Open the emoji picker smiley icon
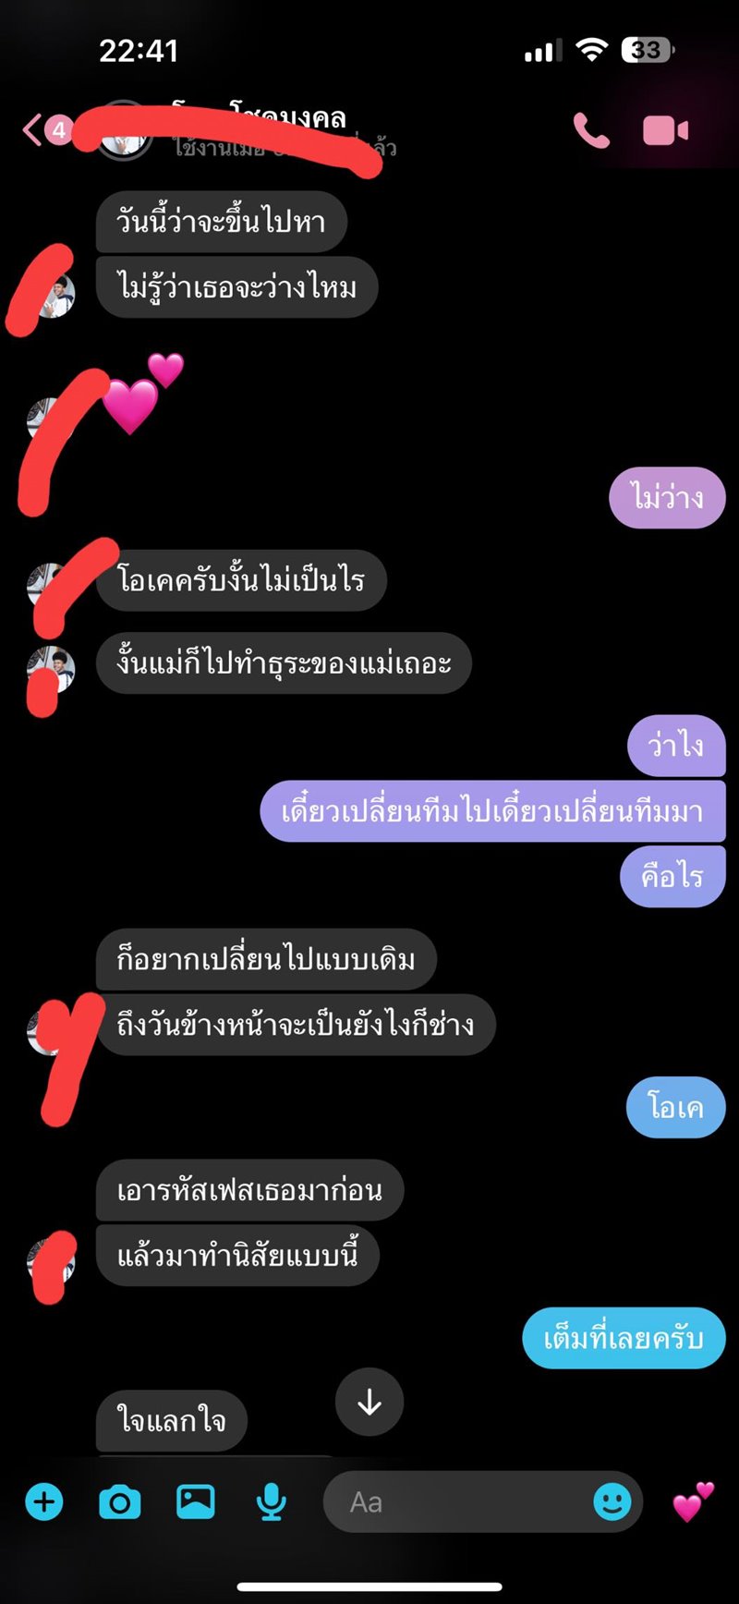739x1604 pixels. (612, 1502)
